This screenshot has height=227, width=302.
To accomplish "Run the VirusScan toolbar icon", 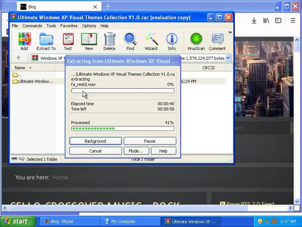I will coord(196,42).
